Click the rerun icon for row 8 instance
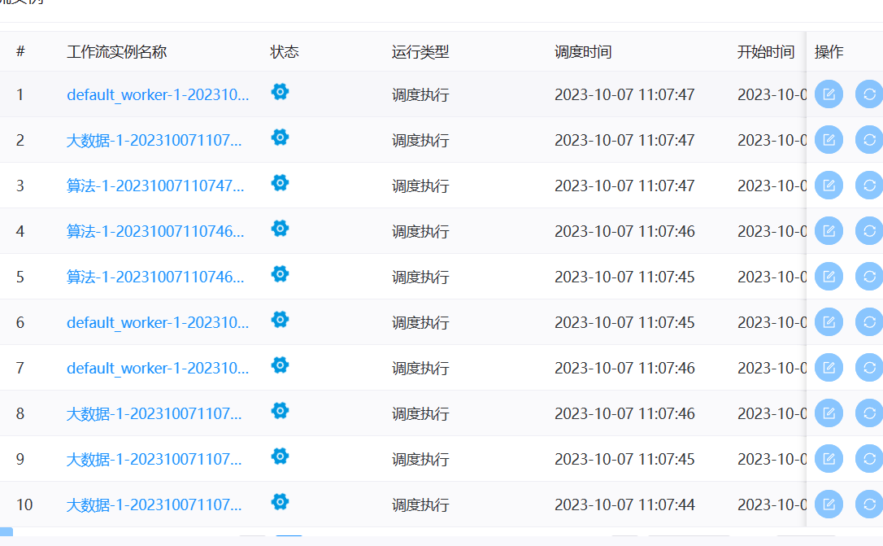Screen dimensions: 883x546 pyautogui.click(x=868, y=413)
